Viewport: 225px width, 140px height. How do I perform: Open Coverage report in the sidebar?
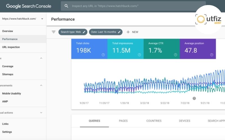tap(23, 66)
